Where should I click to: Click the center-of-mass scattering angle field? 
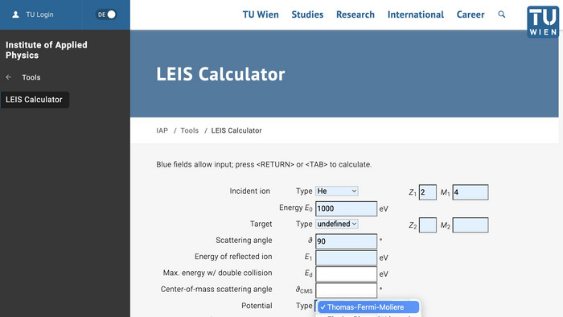point(346,290)
